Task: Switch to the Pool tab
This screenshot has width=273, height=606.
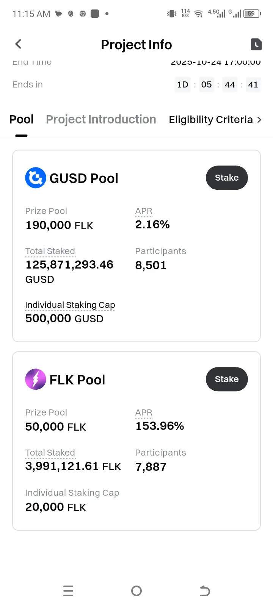Action: click(x=22, y=120)
